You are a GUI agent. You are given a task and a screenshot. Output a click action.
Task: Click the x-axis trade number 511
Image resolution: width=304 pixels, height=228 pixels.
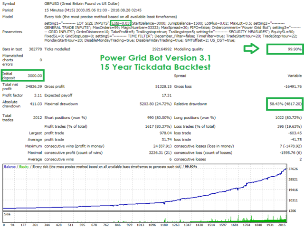[70, 225]
